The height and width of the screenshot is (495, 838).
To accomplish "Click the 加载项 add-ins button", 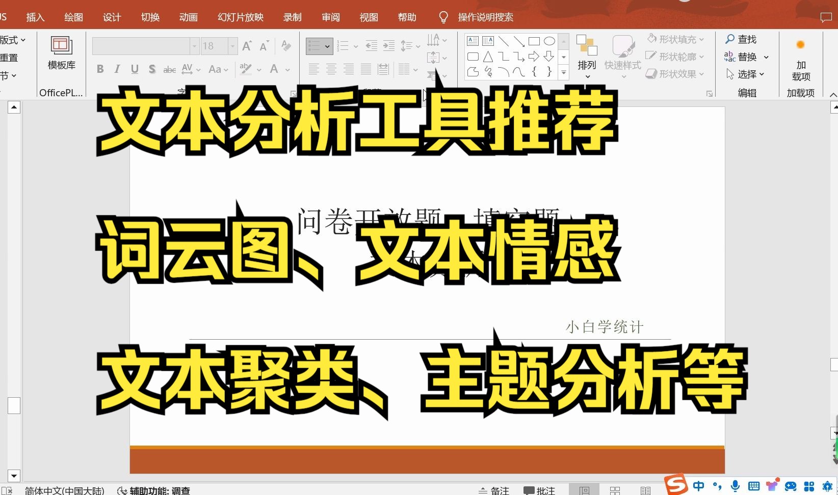I will click(x=801, y=60).
